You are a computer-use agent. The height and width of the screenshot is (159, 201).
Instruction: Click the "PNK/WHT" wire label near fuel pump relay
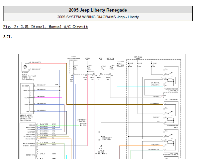[156, 97]
